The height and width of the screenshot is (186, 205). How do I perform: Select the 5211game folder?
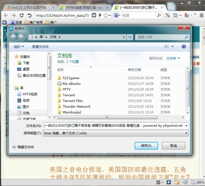[68, 78]
